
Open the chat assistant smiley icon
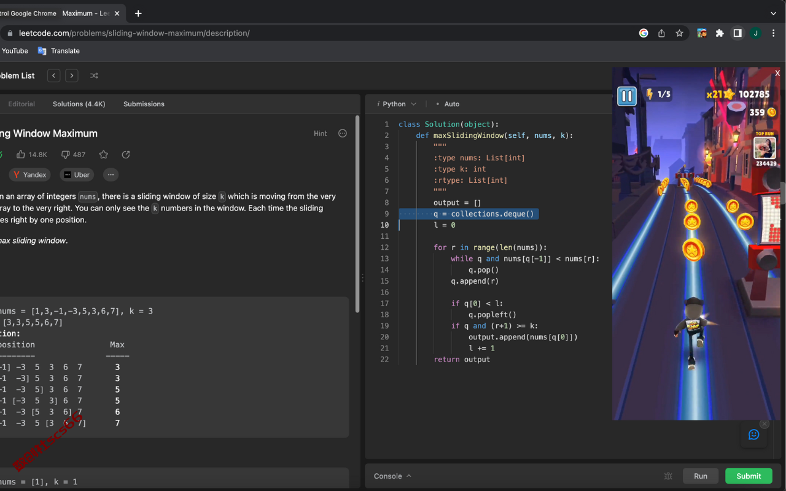[754, 435]
